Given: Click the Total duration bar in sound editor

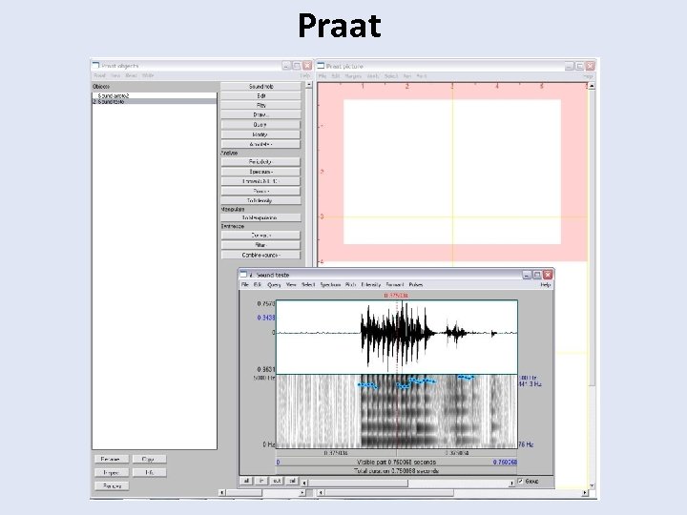Looking at the screenshot, I should 397,471.
